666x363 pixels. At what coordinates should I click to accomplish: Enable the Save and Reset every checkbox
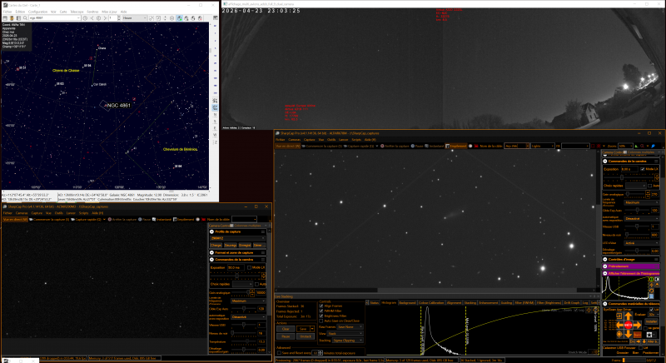[x=279, y=353]
